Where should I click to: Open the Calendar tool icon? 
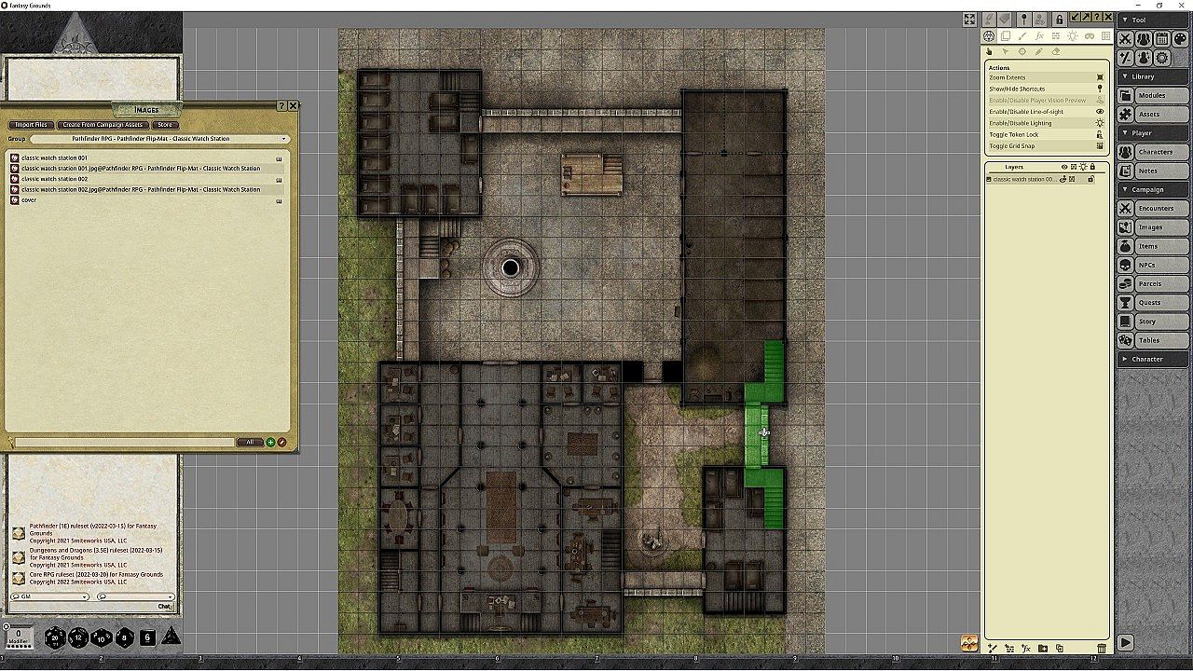point(1162,39)
